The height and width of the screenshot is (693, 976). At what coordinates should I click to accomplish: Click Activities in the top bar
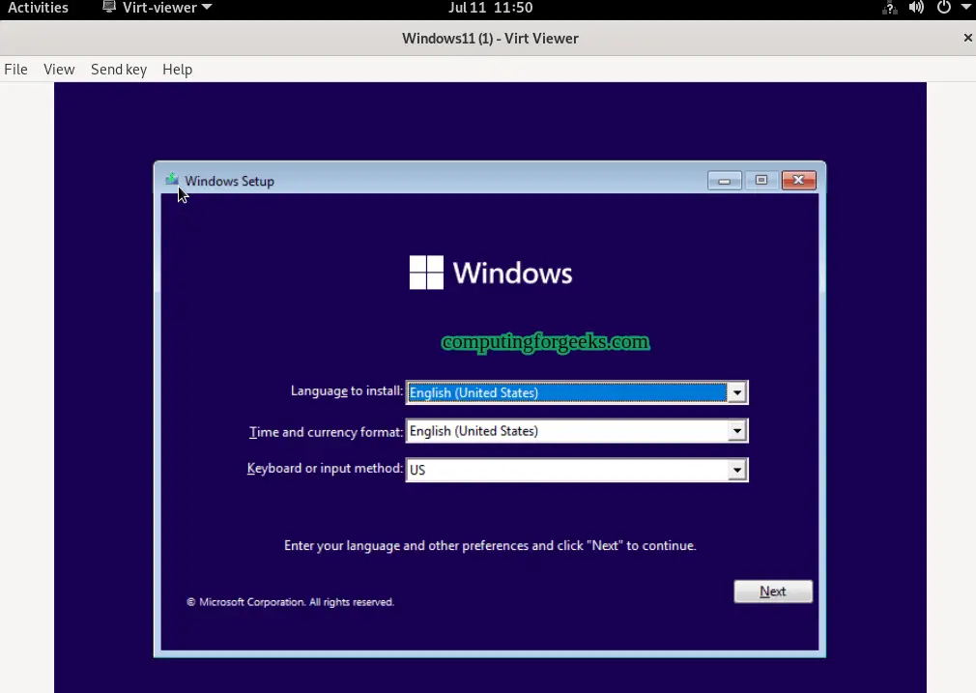point(39,8)
